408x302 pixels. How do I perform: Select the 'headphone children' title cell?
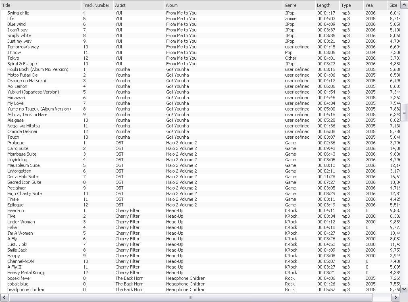click(x=26, y=290)
